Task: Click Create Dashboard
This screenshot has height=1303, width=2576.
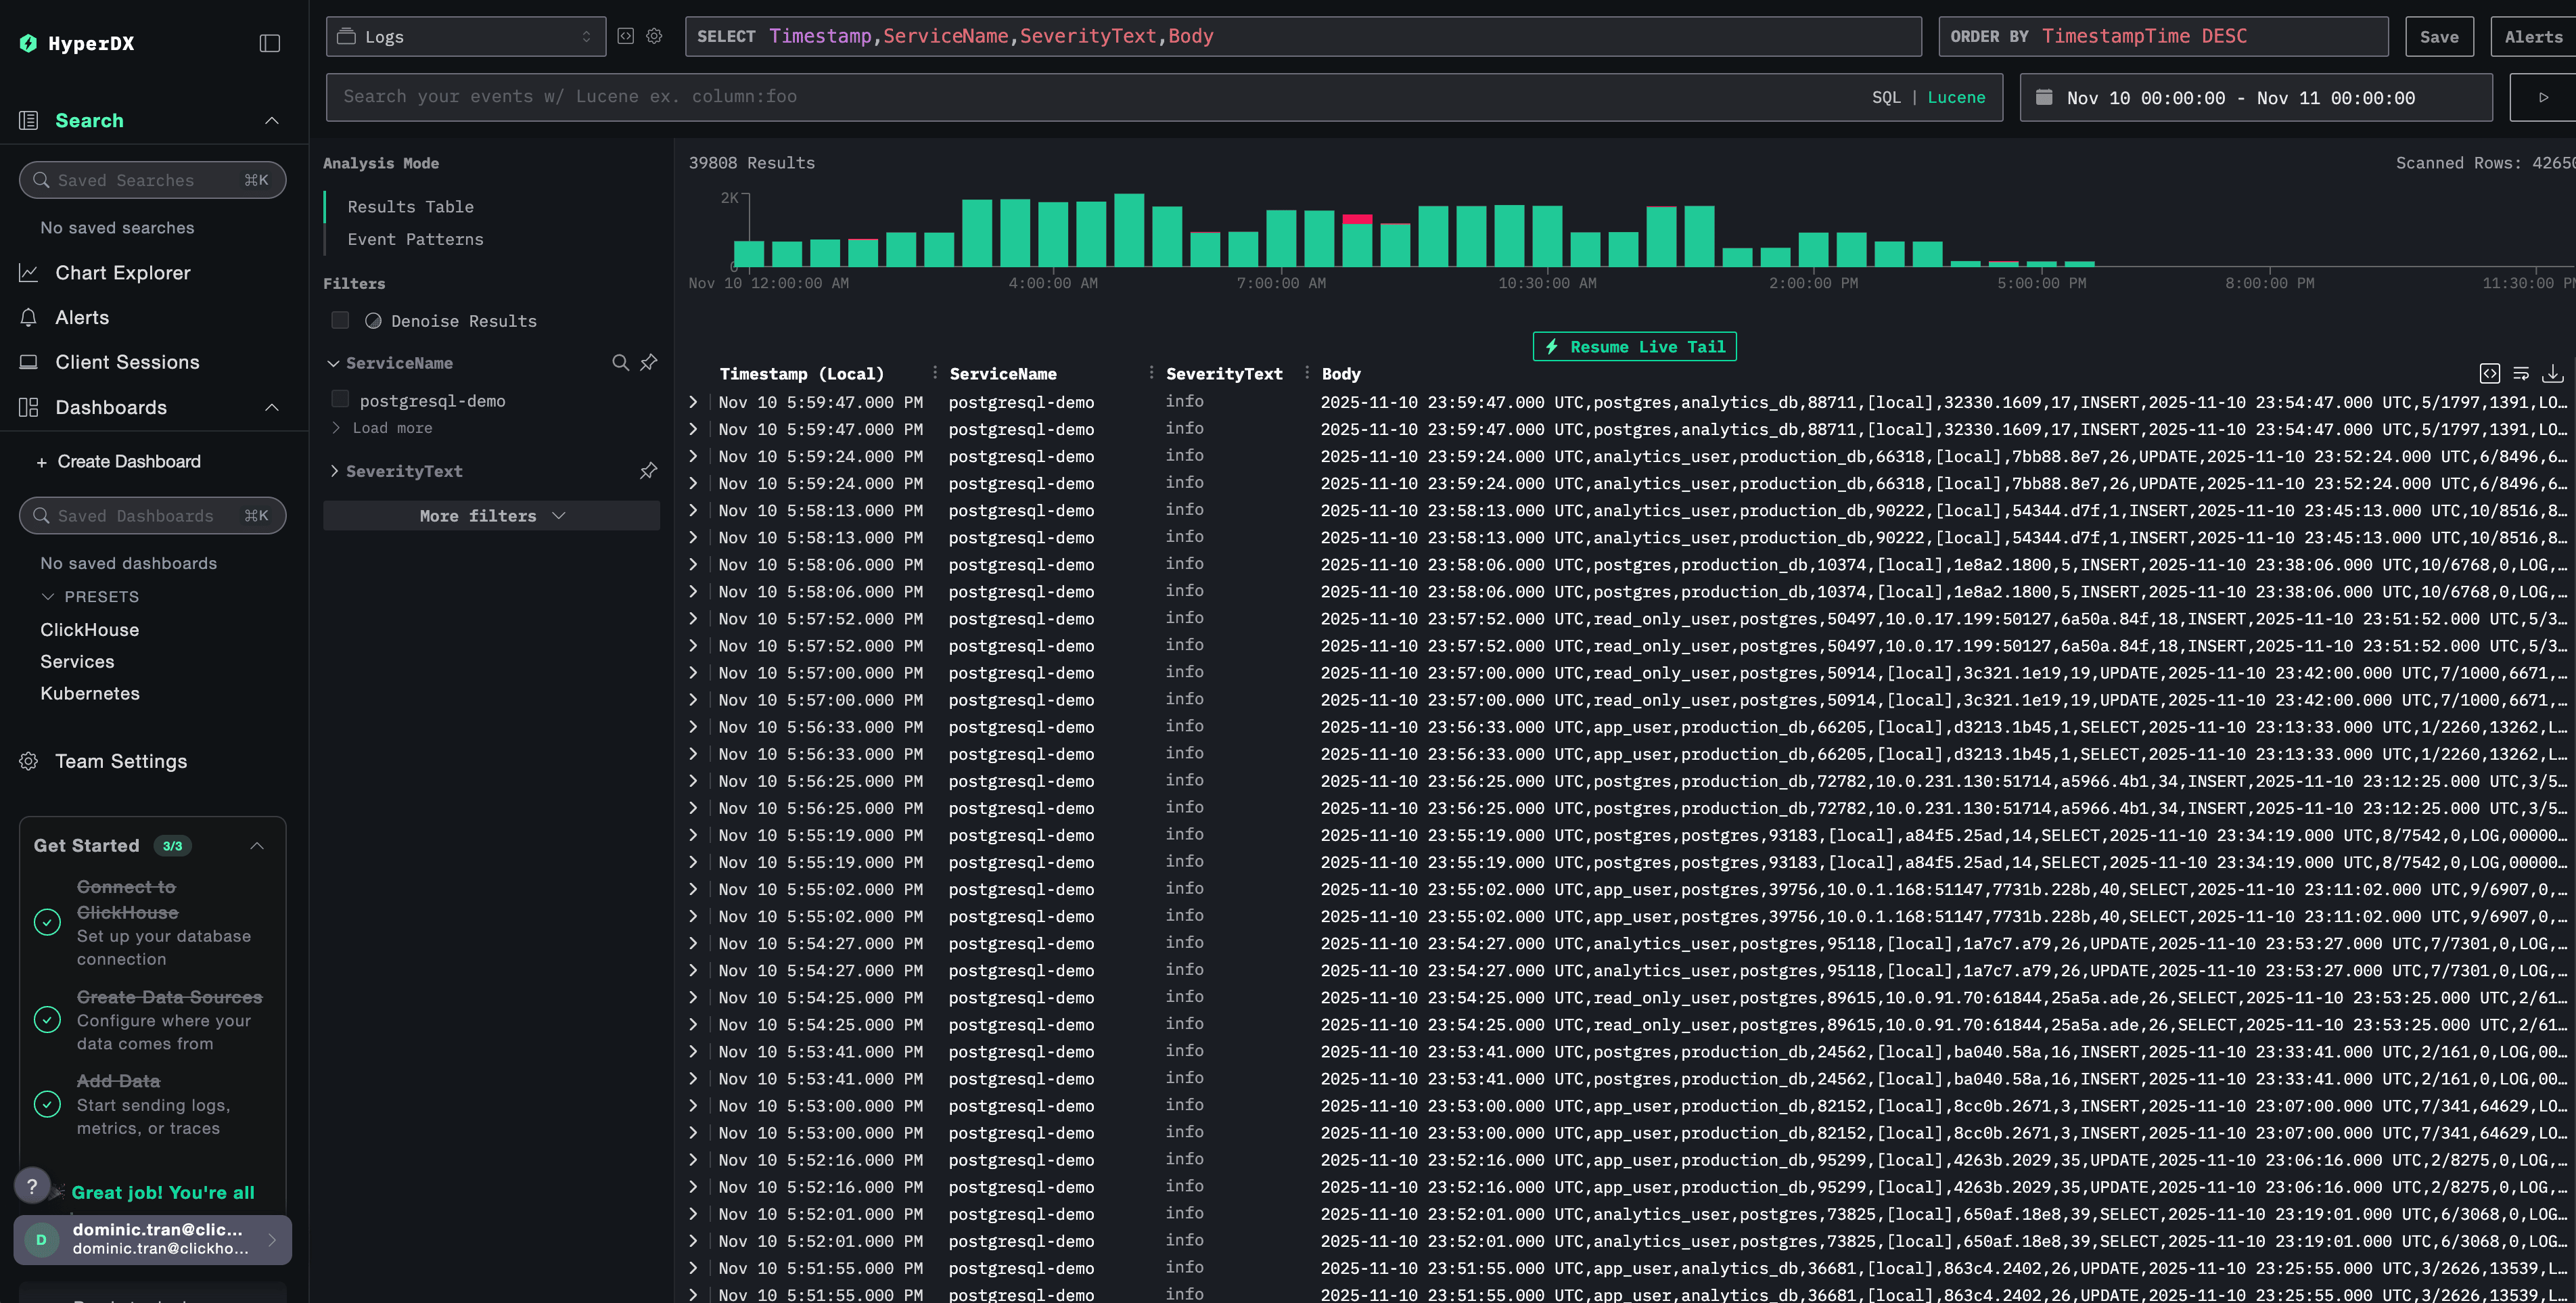Action: pyautogui.click(x=118, y=462)
